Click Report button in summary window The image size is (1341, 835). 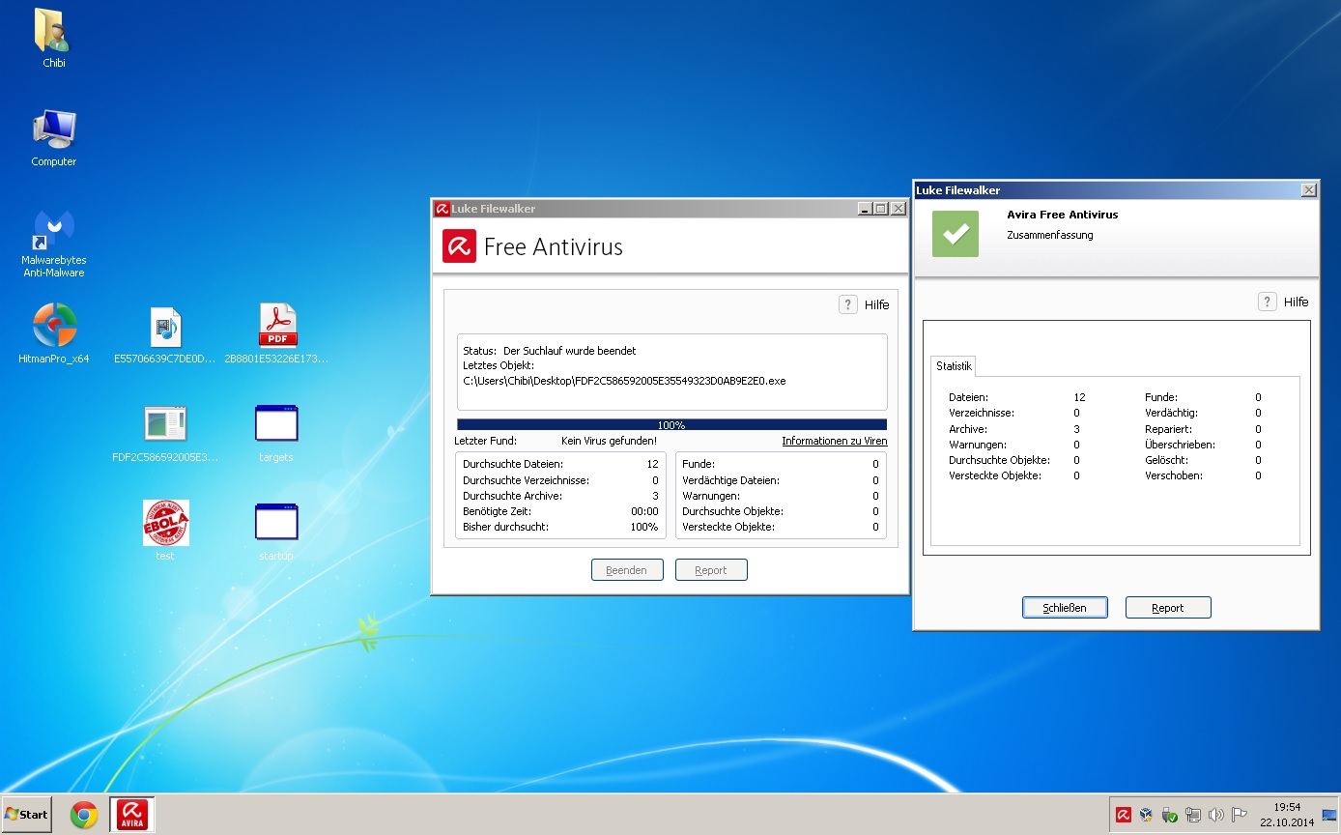(1168, 608)
